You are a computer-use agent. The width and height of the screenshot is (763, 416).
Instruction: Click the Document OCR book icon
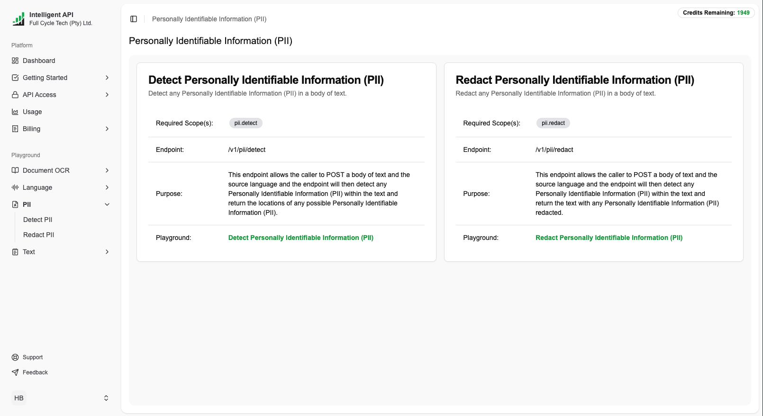point(15,170)
